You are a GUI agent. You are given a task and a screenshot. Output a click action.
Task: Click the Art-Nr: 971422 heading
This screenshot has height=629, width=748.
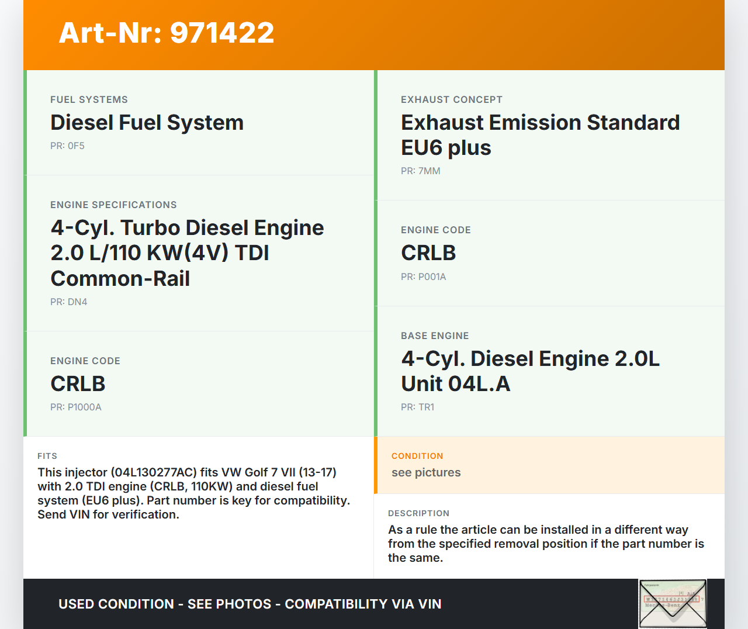(x=167, y=33)
